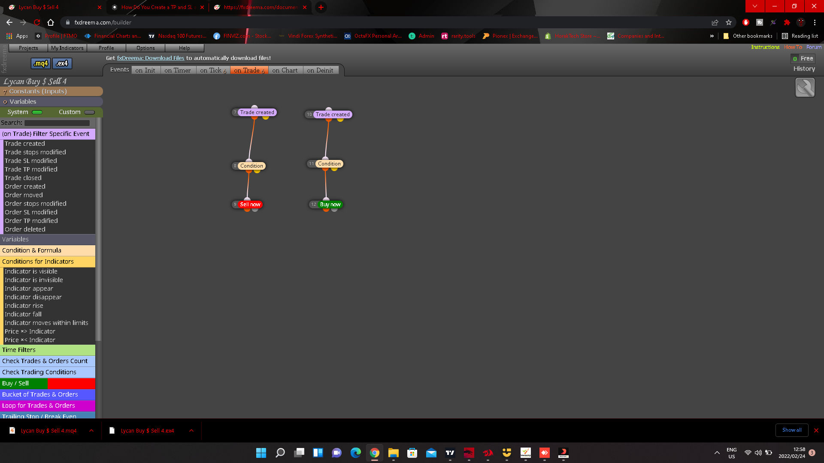Open the wrench tools icon

coord(805,88)
